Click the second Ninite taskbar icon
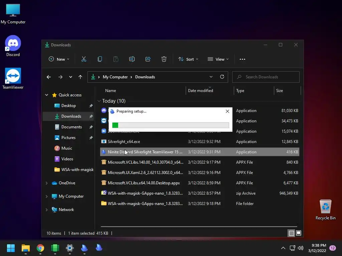Screen dimensions: 342x256 coord(99,248)
